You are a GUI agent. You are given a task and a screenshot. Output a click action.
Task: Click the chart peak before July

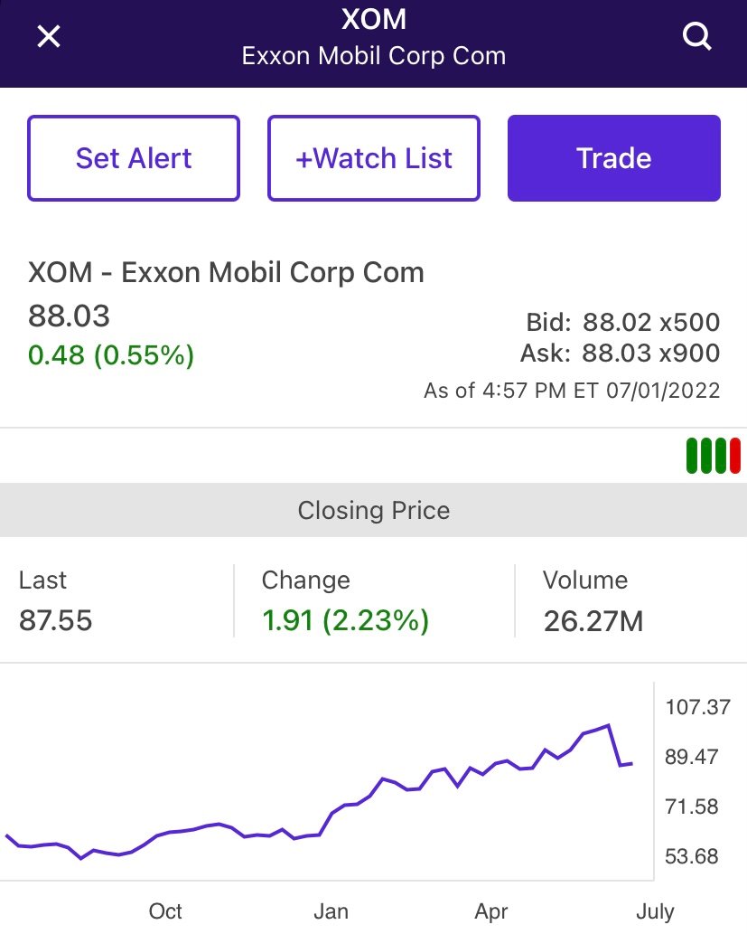608,725
